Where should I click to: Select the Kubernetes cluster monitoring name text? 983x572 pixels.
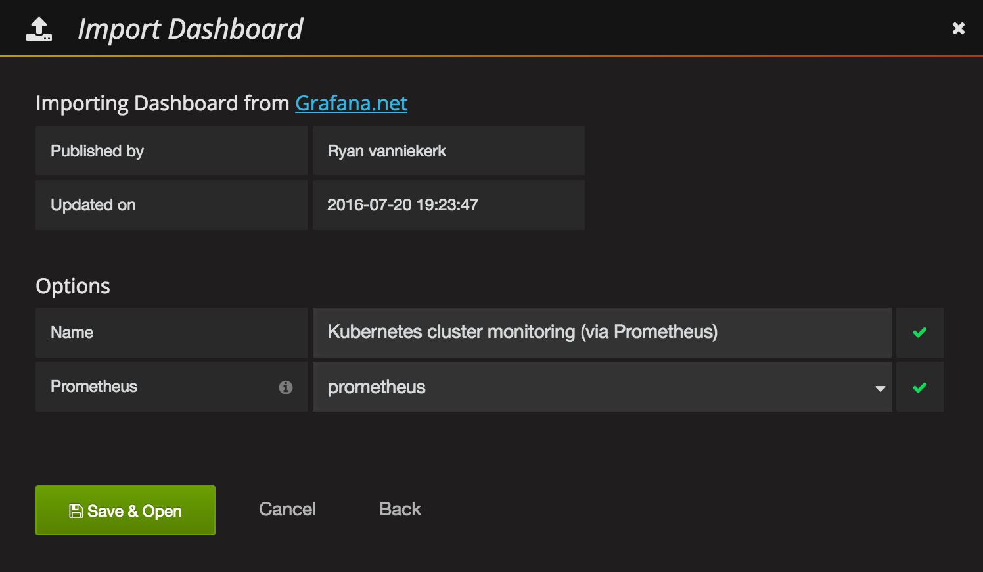pos(522,332)
